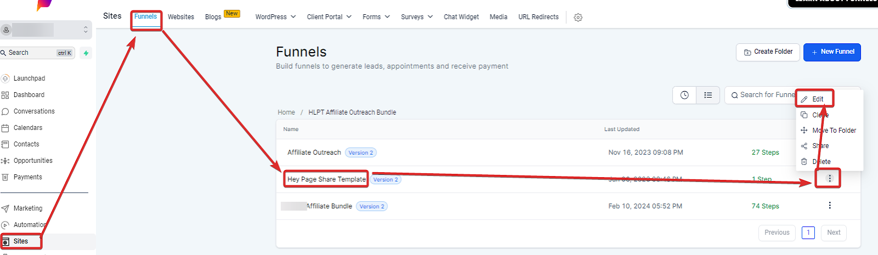Switch to the Websites tab
Screen dimensions: 878x255
[x=181, y=17]
